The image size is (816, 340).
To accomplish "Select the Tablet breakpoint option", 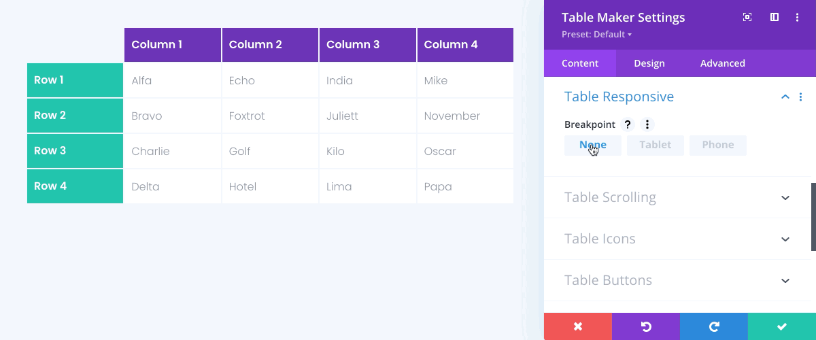I will (x=656, y=145).
